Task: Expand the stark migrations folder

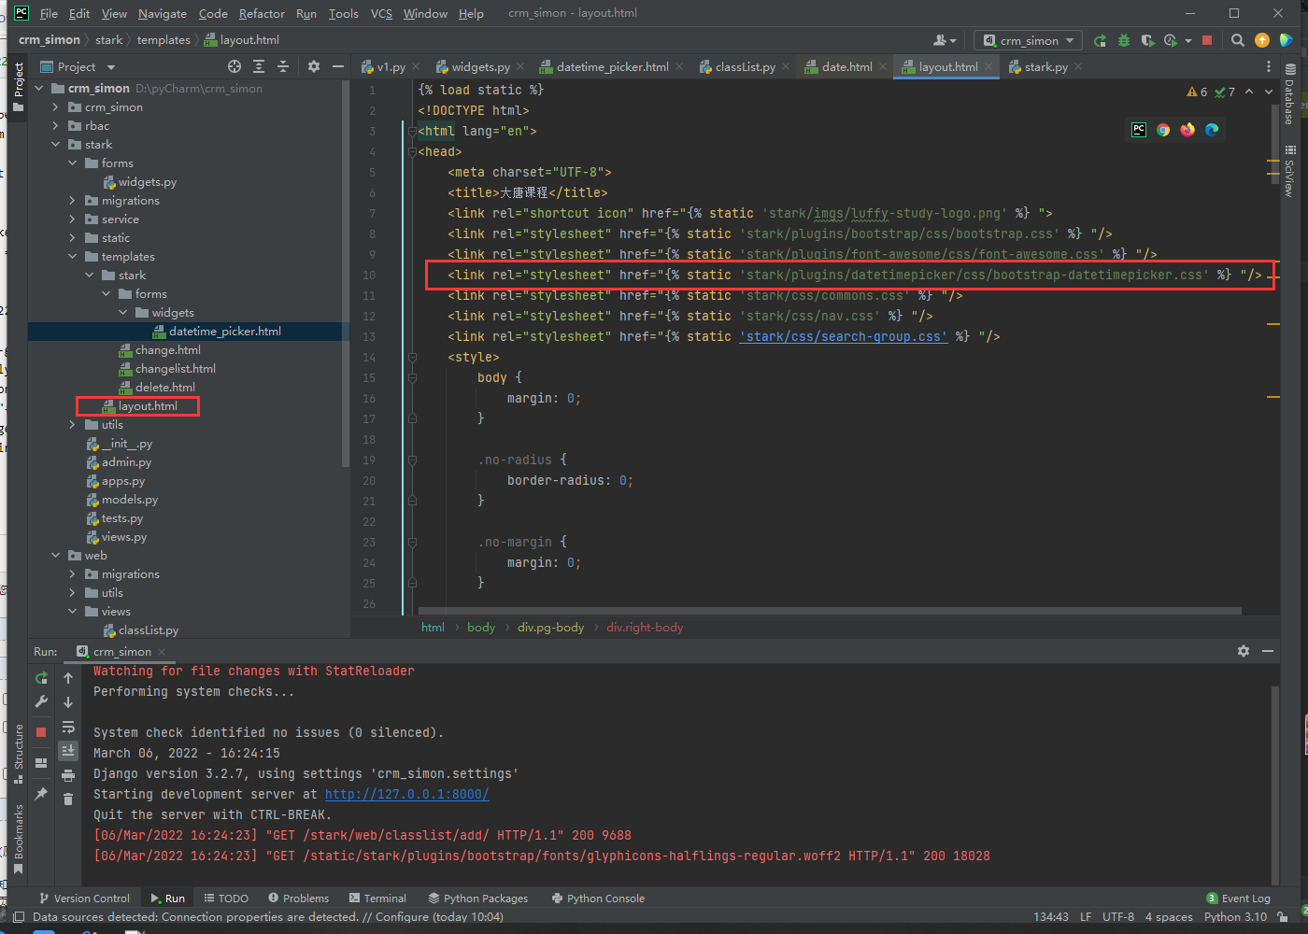Action: (x=73, y=201)
